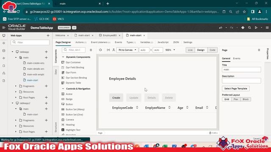Open components panel options menu icon

pyautogui.click(x=91, y=50)
